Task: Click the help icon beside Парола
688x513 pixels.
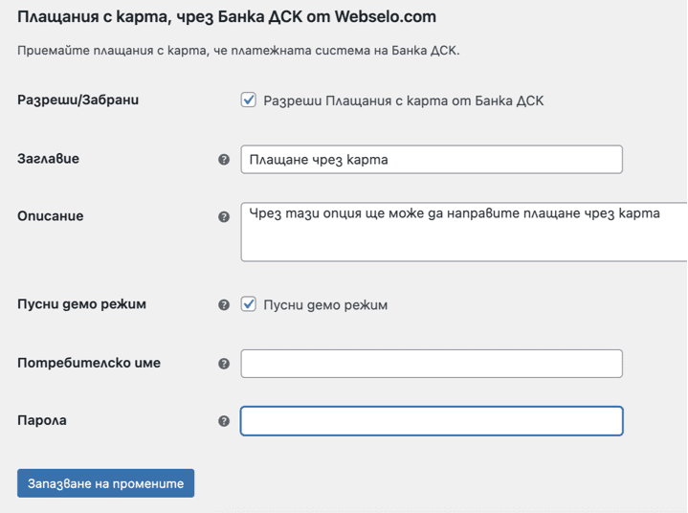Action: [x=224, y=421]
